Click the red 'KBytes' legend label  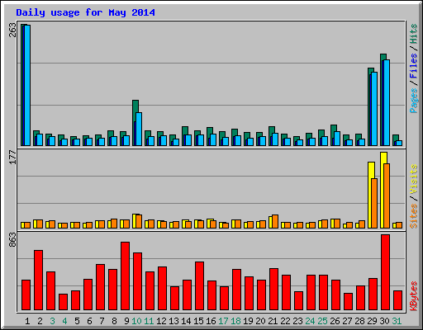pyautogui.click(x=414, y=296)
